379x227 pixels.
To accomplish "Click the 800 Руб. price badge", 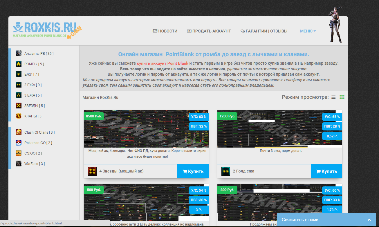I will pos(227,190).
